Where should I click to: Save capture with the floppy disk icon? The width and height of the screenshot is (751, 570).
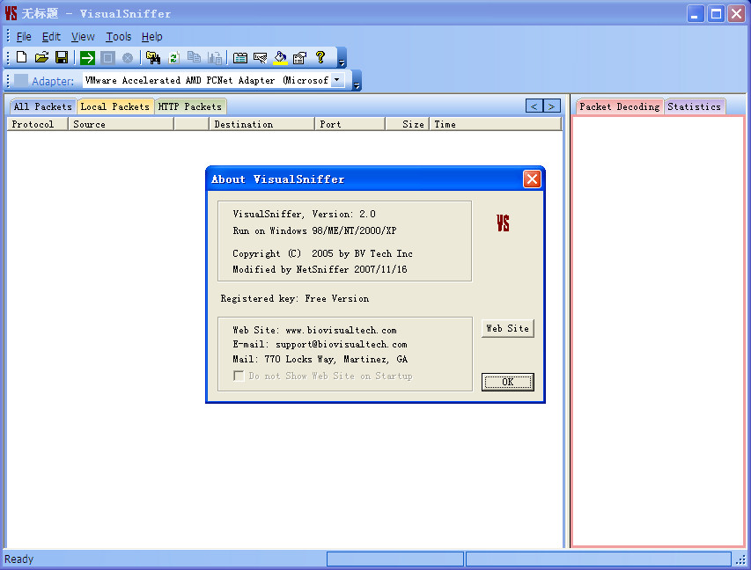point(62,57)
